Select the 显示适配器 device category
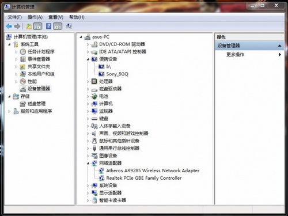The width and height of the screenshot is (288, 216). click(x=111, y=193)
